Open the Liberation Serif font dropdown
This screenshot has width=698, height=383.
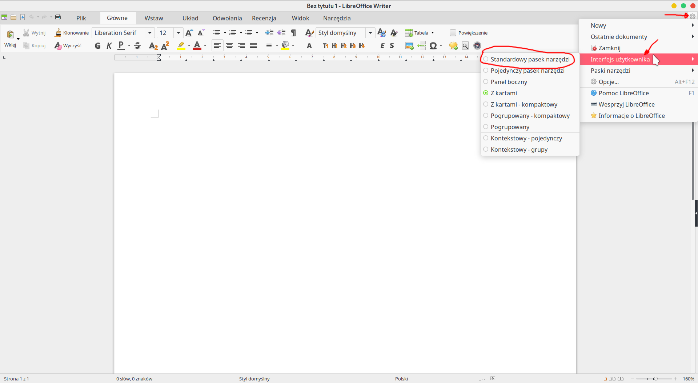[x=149, y=33]
